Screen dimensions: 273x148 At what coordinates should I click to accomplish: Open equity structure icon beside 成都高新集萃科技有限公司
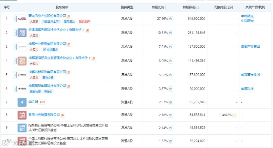click(x=69, y=86)
